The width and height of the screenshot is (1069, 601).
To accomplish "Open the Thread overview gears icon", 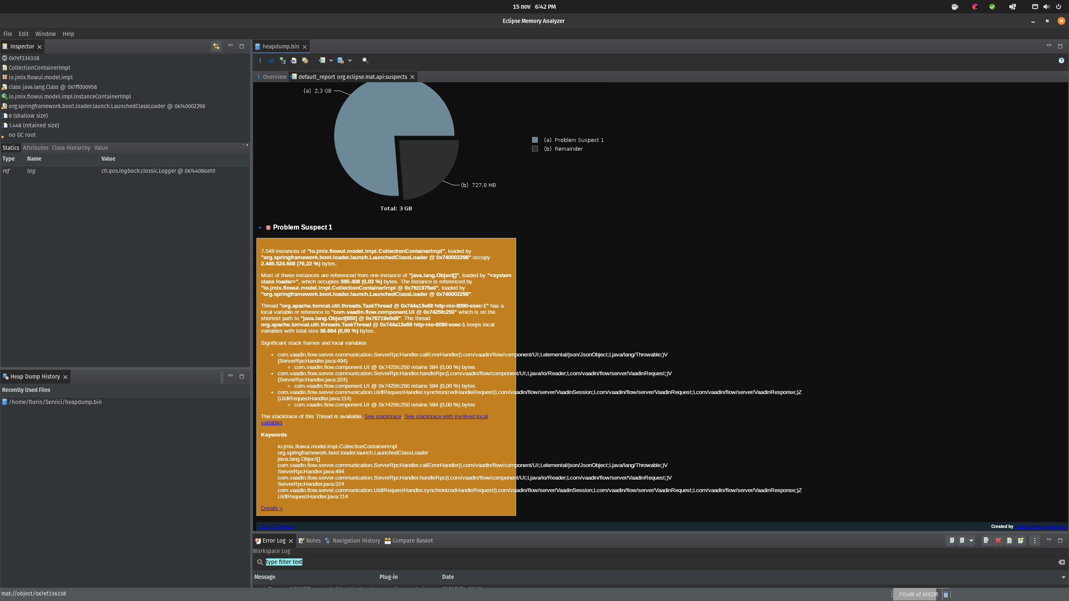I will [x=305, y=61].
